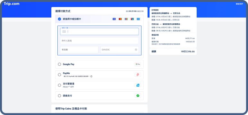Click the Google Pay label text
Screen dimensions: 248x115
[x=68, y=64]
